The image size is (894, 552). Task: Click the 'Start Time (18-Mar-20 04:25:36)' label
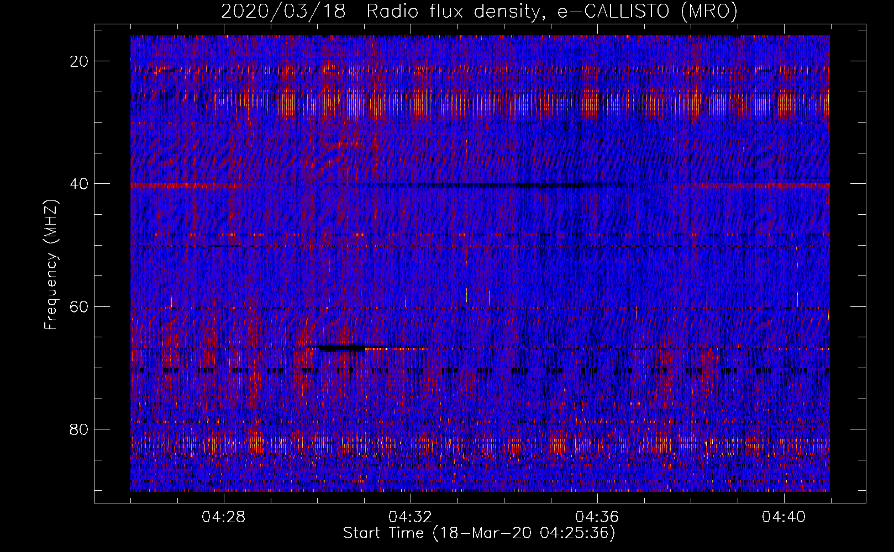479,533
